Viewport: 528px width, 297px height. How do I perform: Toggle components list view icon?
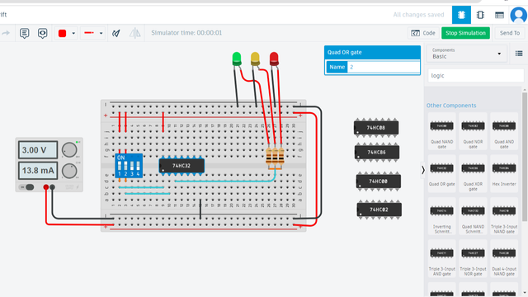coord(519,54)
